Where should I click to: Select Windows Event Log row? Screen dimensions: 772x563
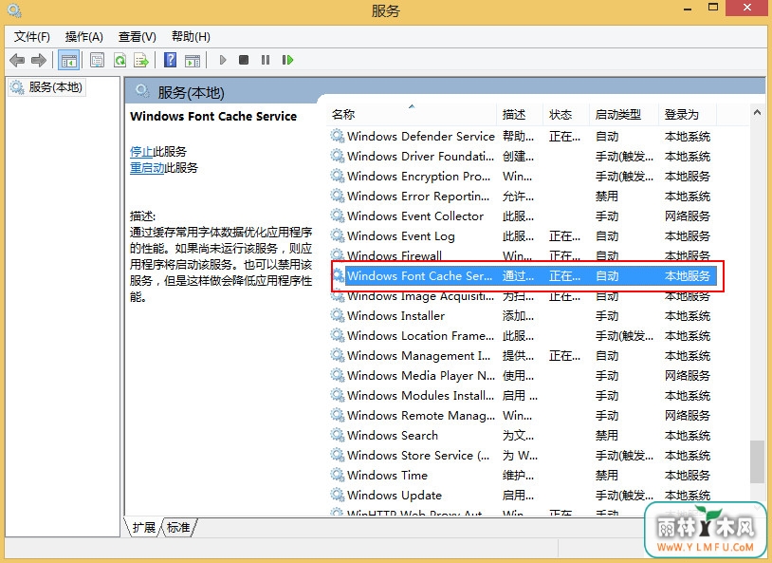523,236
